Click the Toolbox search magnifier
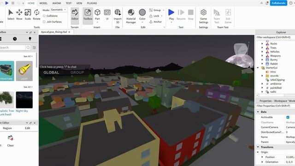 coord(28,47)
